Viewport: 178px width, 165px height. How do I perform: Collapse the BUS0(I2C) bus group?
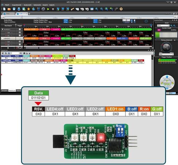3,29
